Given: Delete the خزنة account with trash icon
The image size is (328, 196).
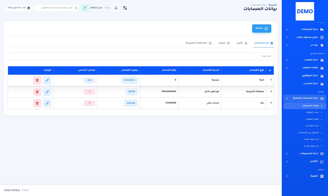Looking at the screenshot, I should [x=37, y=80].
